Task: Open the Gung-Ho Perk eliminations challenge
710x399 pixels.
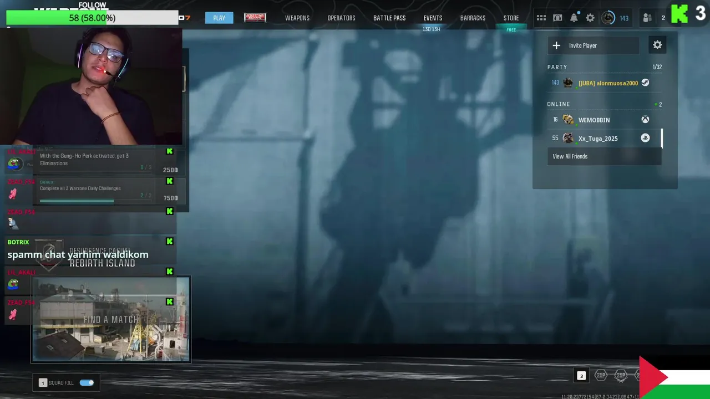Action: (x=108, y=161)
